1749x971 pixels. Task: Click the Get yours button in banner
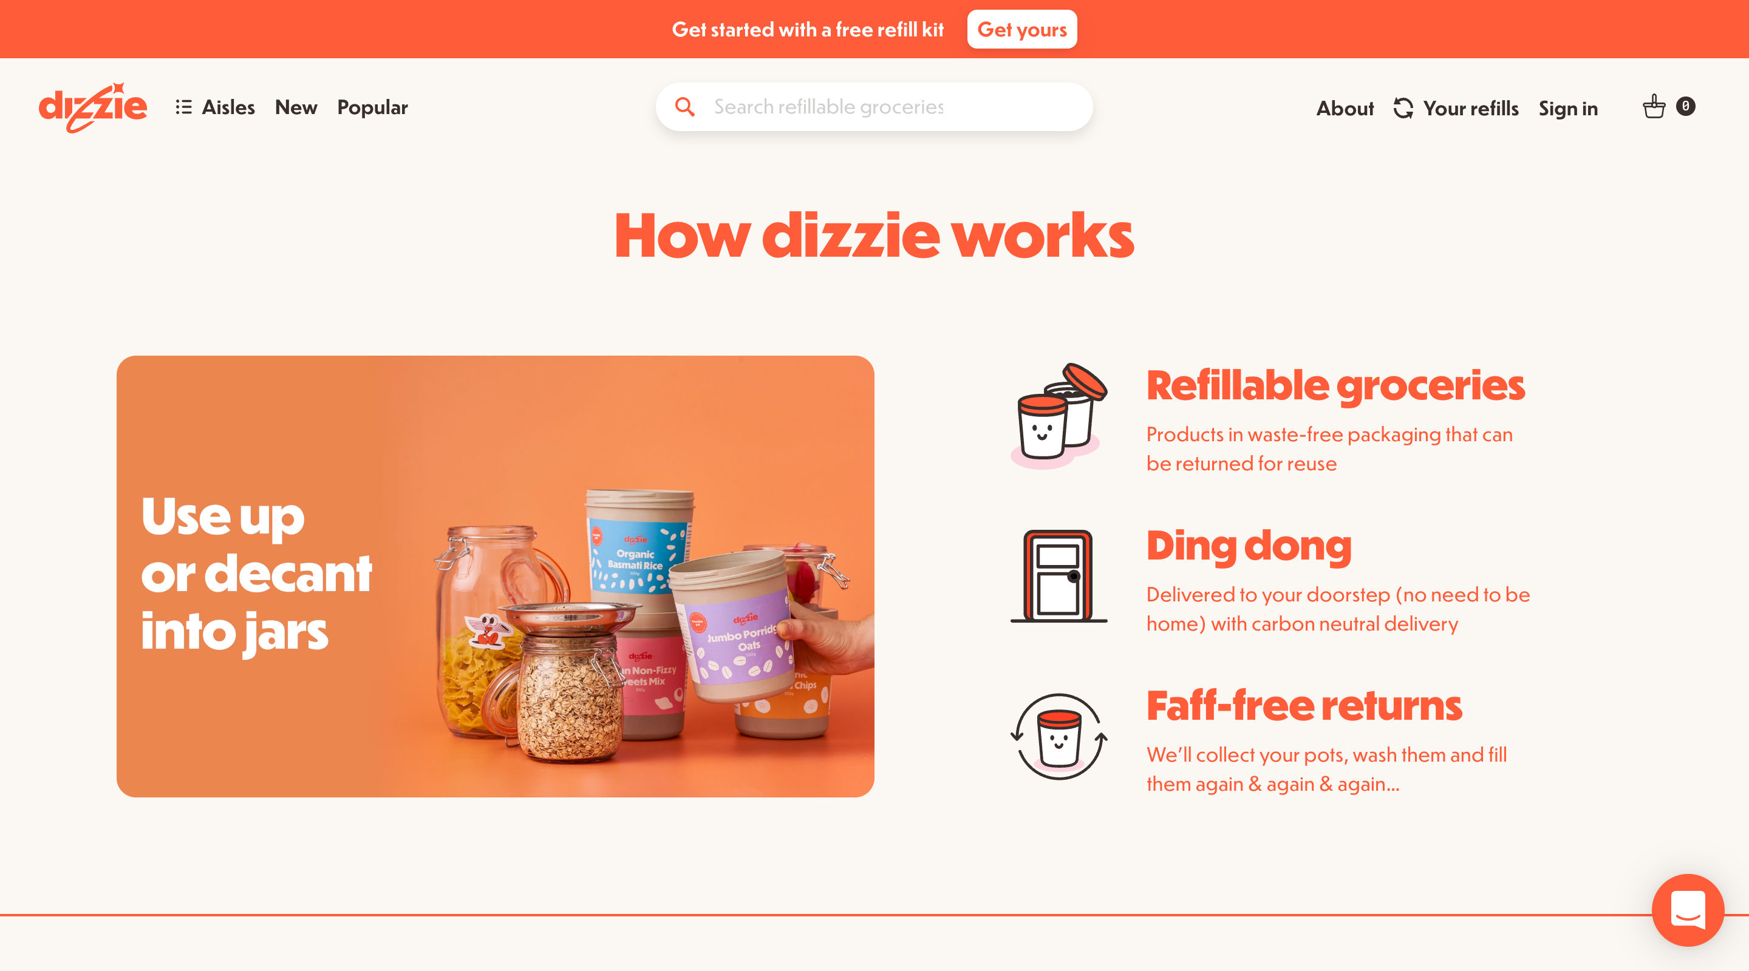coord(1021,29)
